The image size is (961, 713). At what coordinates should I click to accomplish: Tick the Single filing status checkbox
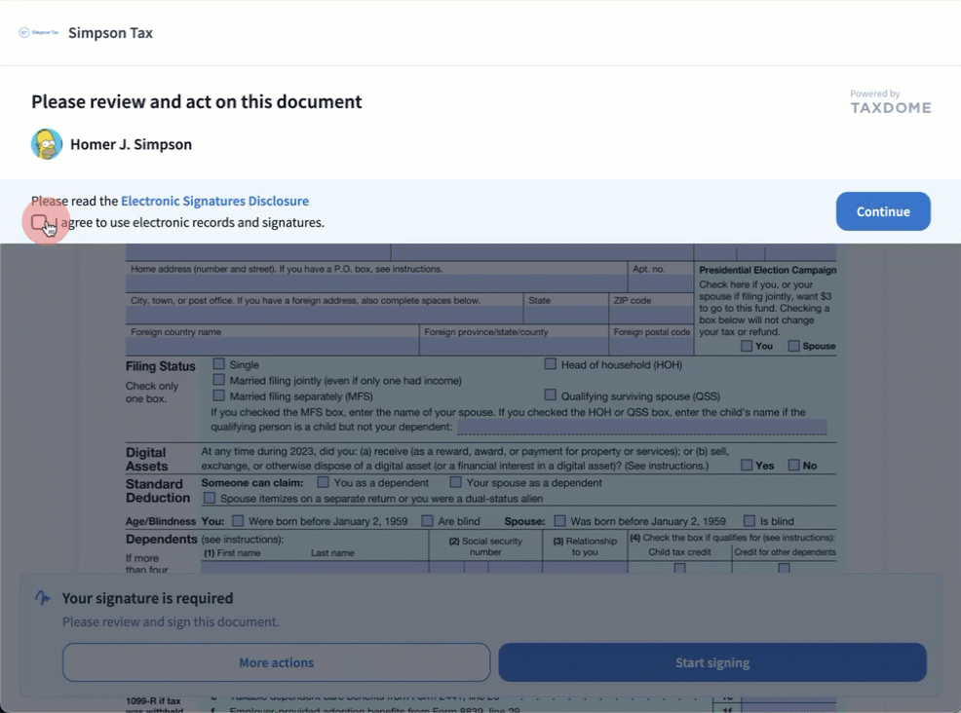click(x=219, y=364)
